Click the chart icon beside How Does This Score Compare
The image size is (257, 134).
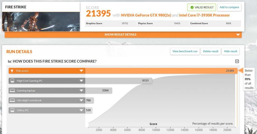pos(10,61)
